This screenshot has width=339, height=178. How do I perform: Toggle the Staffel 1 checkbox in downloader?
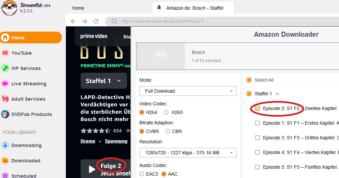coord(249,94)
